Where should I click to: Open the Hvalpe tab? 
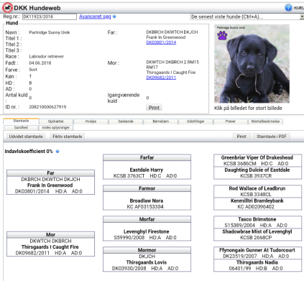click(91, 121)
